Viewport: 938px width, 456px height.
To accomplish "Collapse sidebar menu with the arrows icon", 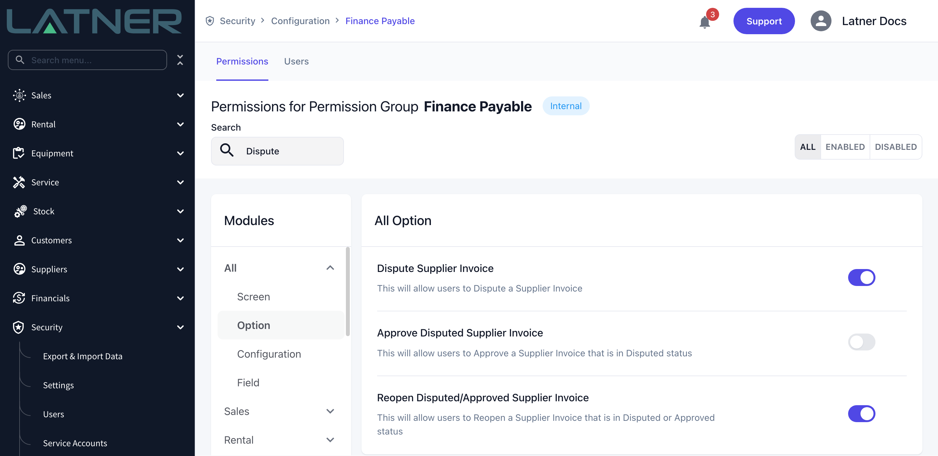I will pyautogui.click(x=180, y=60).
